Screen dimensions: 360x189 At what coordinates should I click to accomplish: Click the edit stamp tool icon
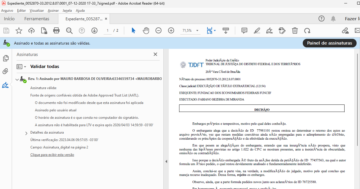(282, 31)
